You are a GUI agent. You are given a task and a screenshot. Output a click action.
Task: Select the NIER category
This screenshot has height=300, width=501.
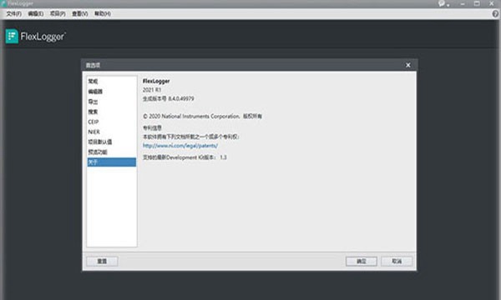[112, 132]
